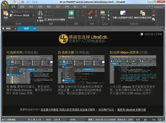166x123 pixels.
Task: Click red X delete active file icon
Action: (x=153, y=11)
